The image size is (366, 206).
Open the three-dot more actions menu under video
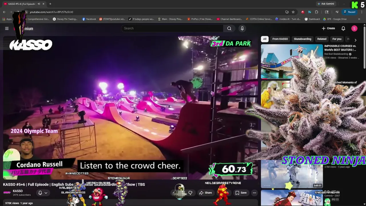(x=254, y=193)
